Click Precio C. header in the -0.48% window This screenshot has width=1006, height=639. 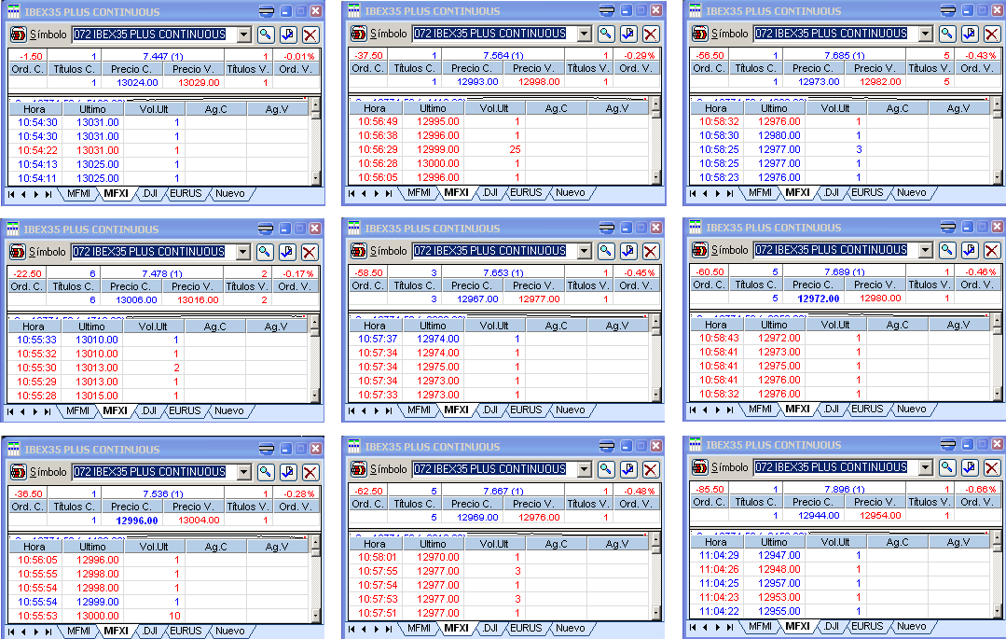[472, 504]
